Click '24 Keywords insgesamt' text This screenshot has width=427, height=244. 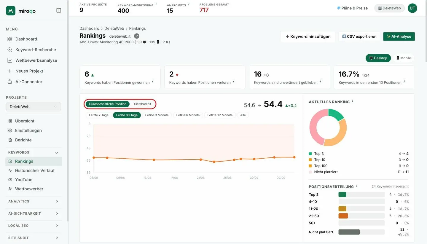pos(390,186)
